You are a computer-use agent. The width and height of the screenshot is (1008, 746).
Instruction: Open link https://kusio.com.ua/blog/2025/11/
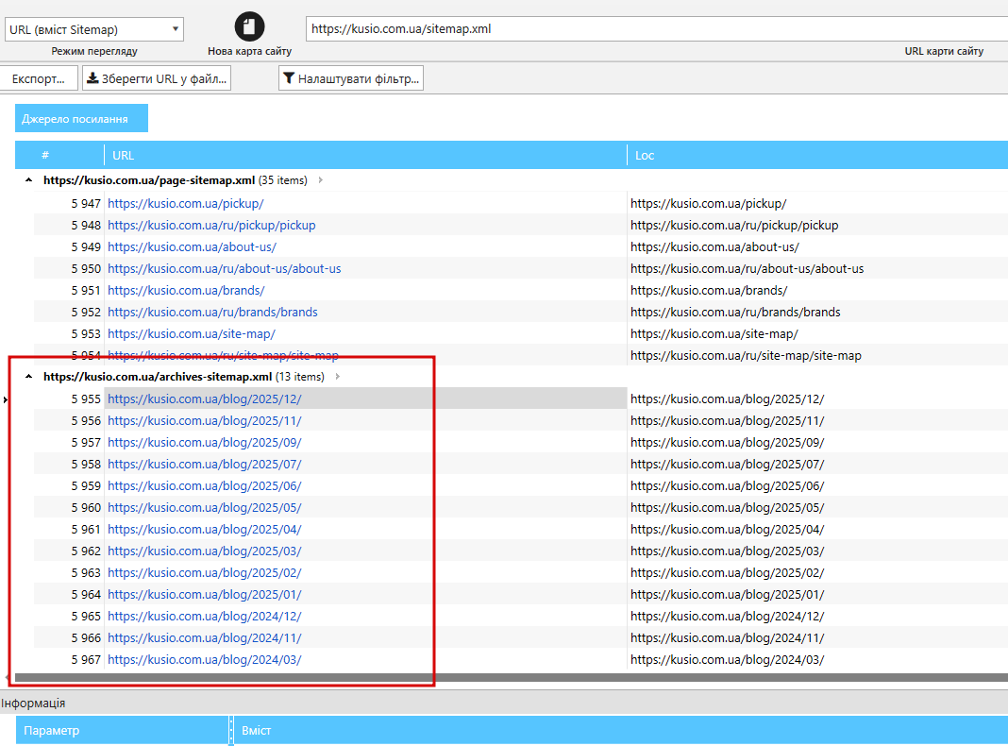205,420
